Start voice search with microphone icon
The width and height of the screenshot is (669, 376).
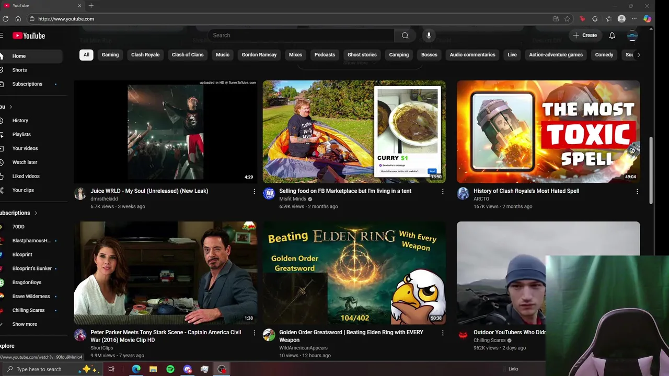pyautogui.click(x=429, y=36)
